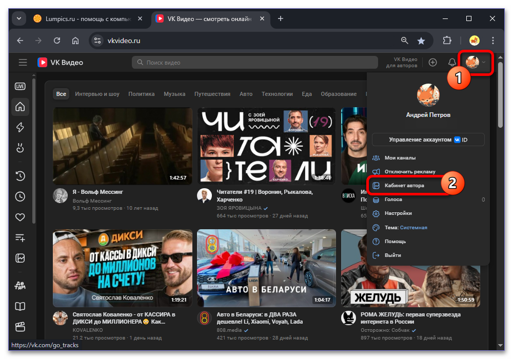The image size is (513, 359).
Task: Open KOVALENKO channel link
Action: tap(88, 330)
